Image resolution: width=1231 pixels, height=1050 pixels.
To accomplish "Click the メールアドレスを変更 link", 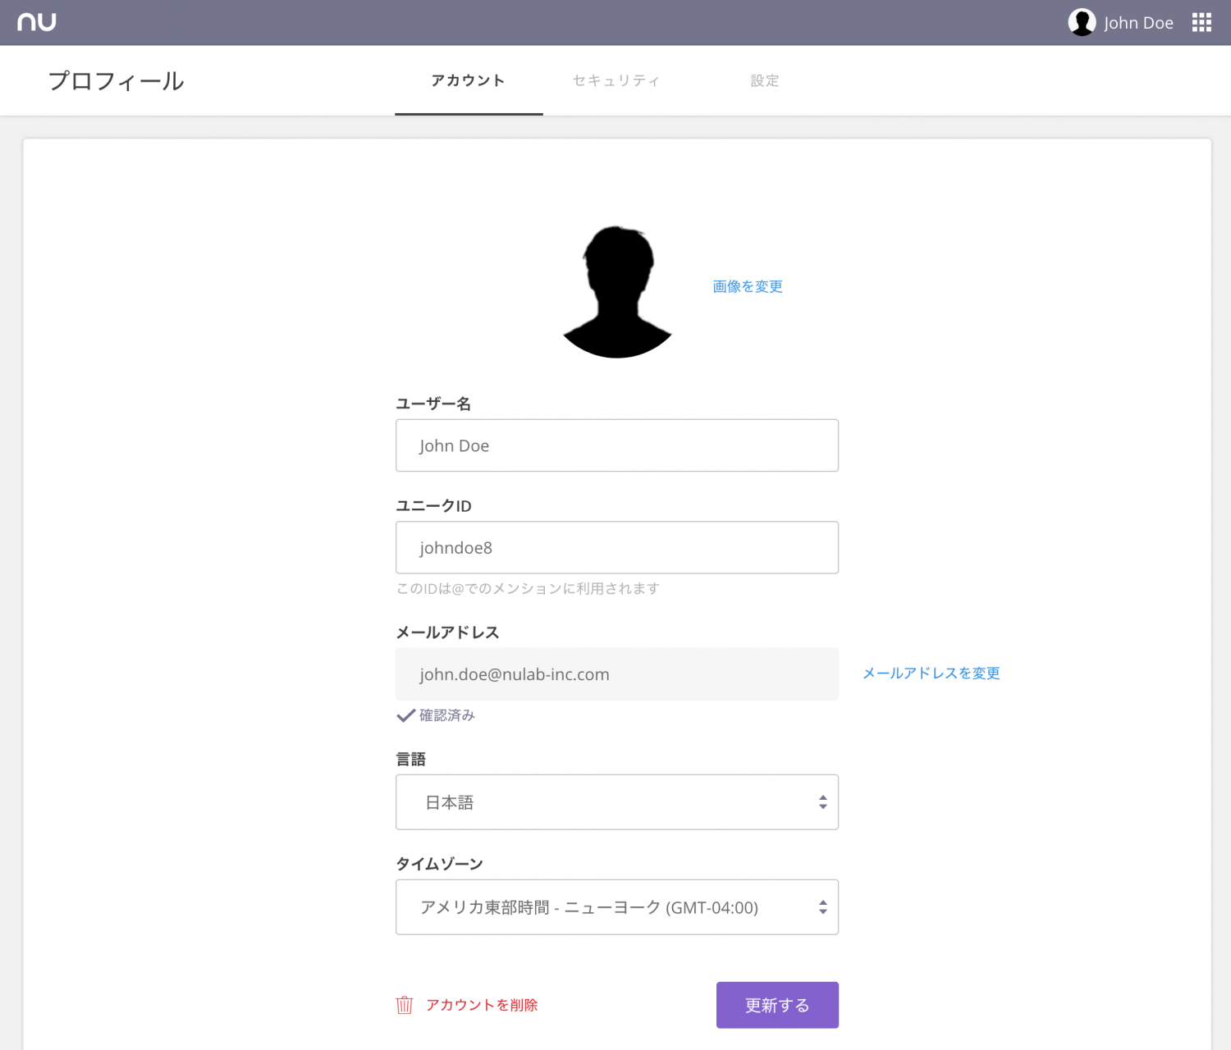I will (x=931, y=673).
